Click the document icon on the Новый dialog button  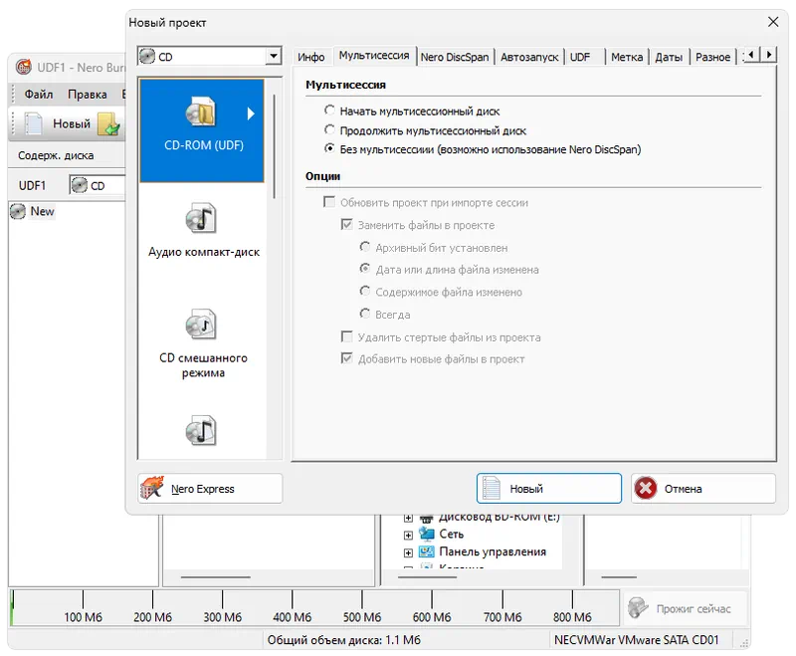coord(491,489)
